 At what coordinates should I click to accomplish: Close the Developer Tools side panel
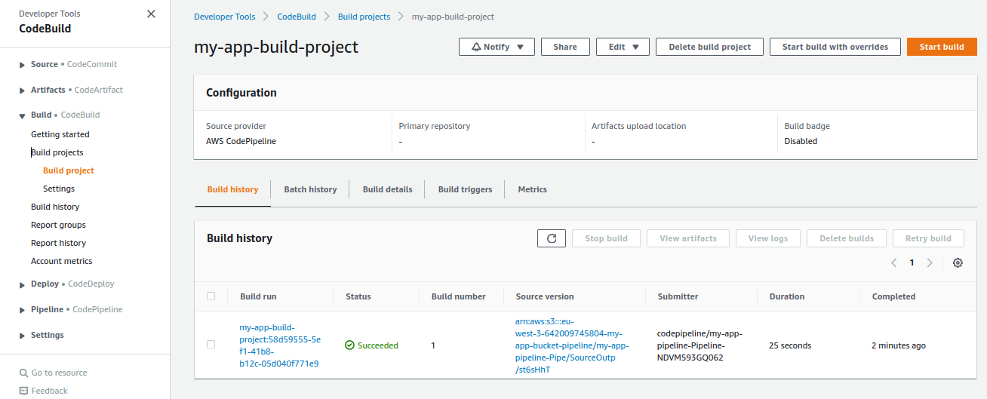pos(151,14)
